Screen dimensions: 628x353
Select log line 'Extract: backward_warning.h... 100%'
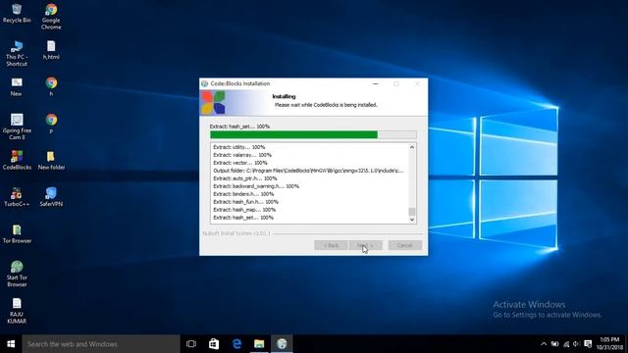coord(256,186)
